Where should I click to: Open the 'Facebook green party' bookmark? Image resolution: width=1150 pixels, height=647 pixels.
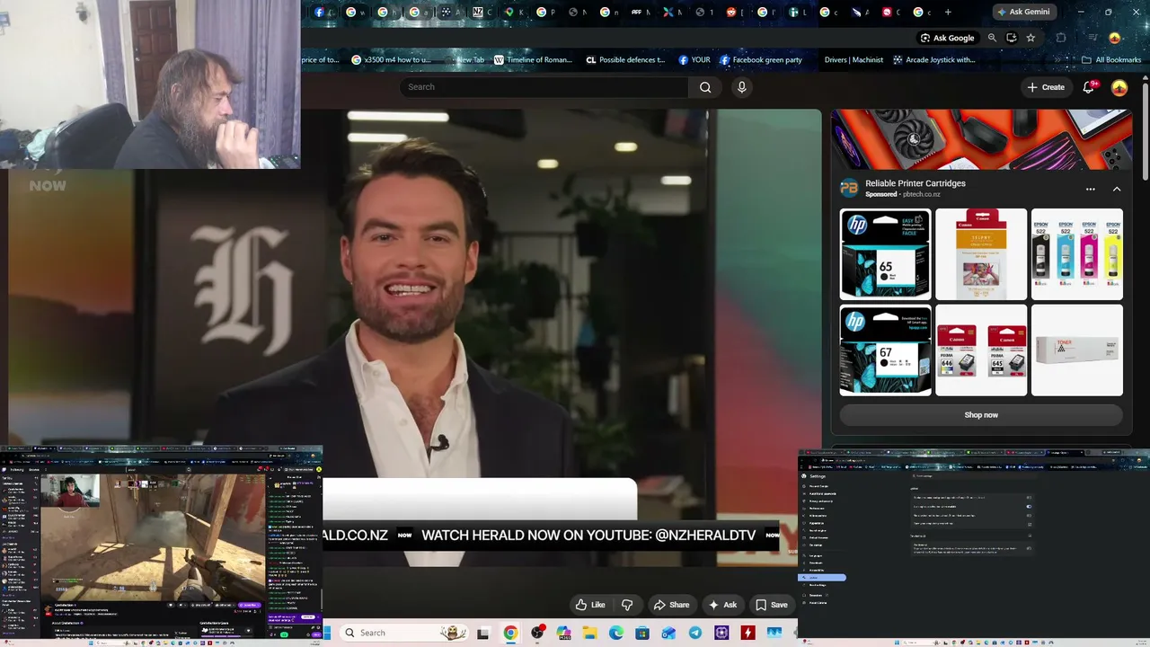(x=761, y=60)
